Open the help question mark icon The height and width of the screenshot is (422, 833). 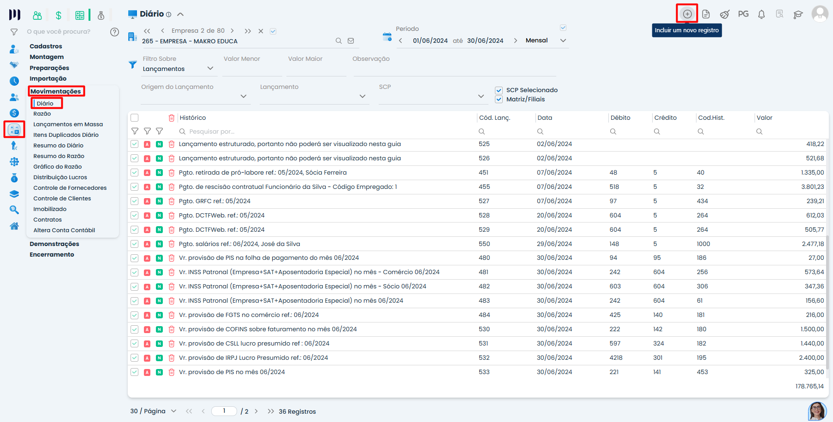(x=114, y=32)
